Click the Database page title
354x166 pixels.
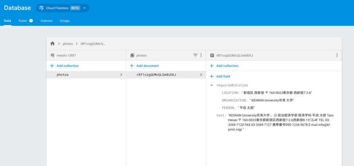[x=17, y=8]
